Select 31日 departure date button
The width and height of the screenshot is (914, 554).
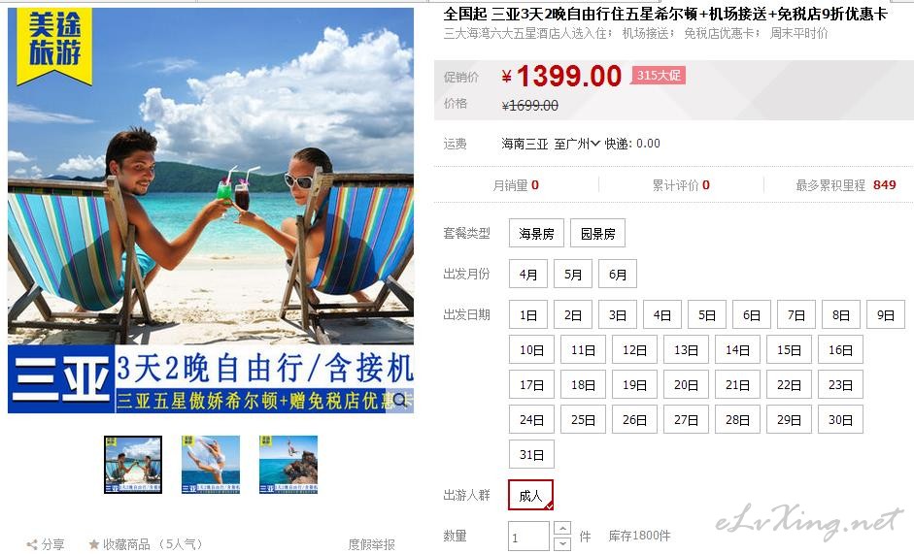(x=531, y=454)
